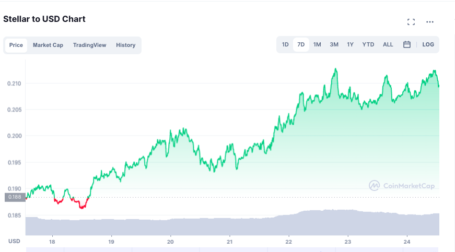
Task: Click the date 21 on x-axis
Action: click(x=229, y=242)
